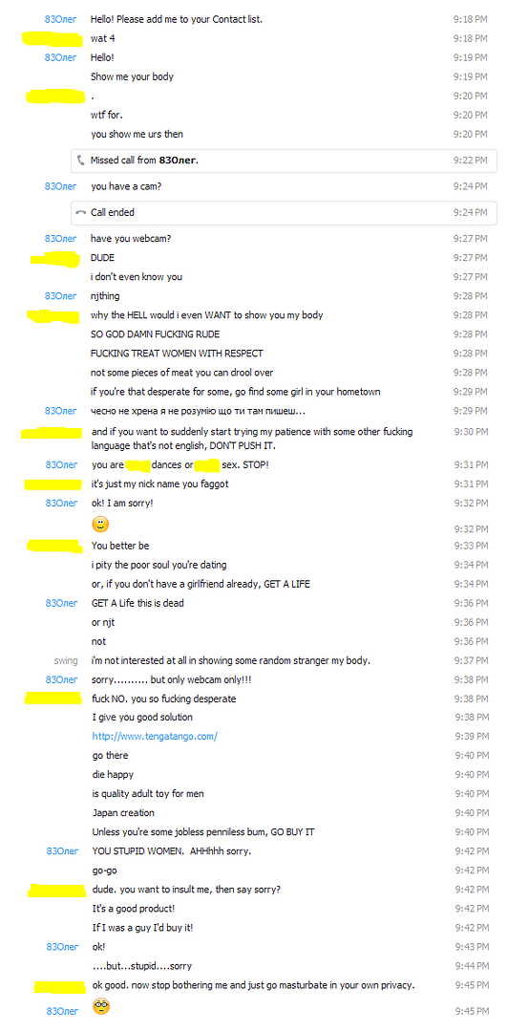This screenshot has height=1032, width=507.
Task: Click the message 'FUCKING TREAT WOMEN WITH RESPECT'
Action: click(x=174, y=354)
